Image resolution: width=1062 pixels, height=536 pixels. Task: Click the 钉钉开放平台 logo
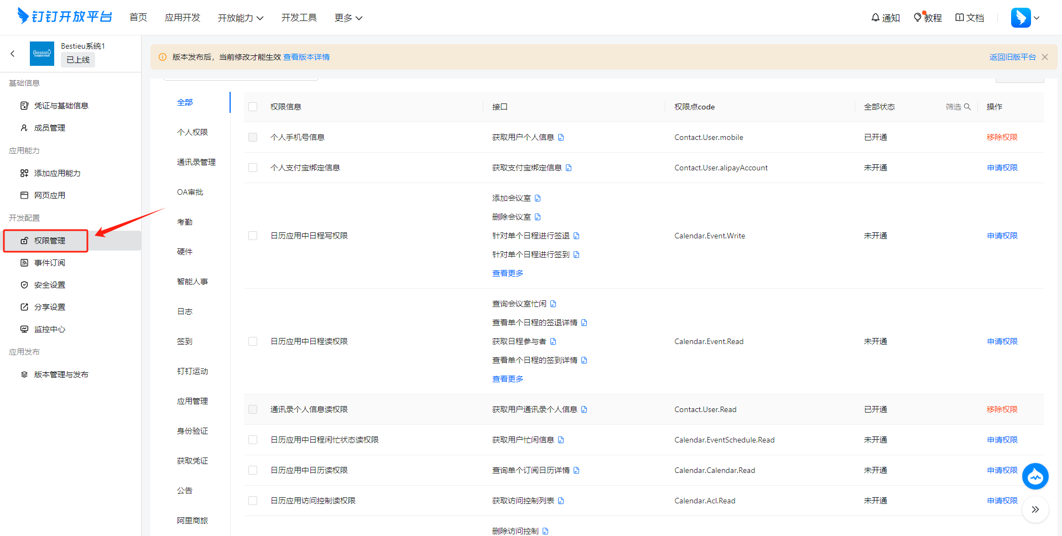65,17
